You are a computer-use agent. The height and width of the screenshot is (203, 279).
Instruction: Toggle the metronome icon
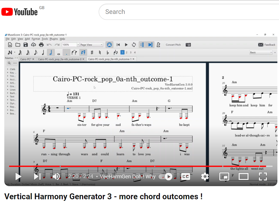[158, 45]
